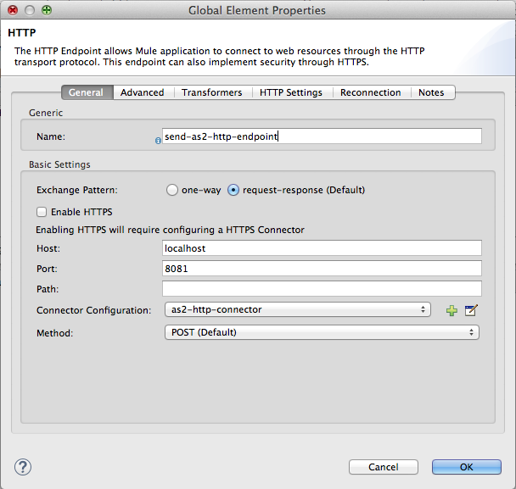Viewport: 516px width, 489px height.
Task: Click the Name input field
Action: tap(322, 136)
